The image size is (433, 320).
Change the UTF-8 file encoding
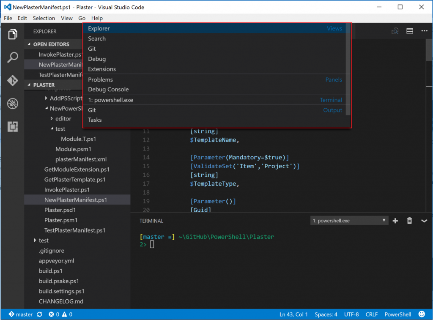[x=352, y=315]
